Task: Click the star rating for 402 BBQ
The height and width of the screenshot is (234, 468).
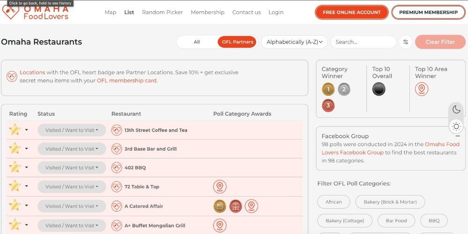Action: click(15, 168)
